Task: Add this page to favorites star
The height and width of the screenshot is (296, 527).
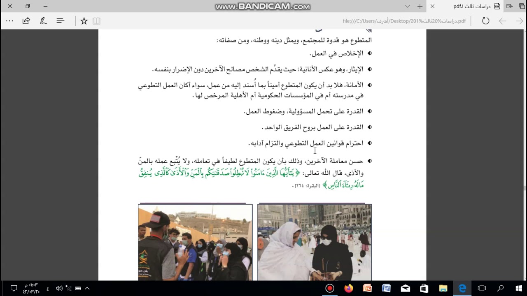Action: pyautogui.click(x=84, y=21)
